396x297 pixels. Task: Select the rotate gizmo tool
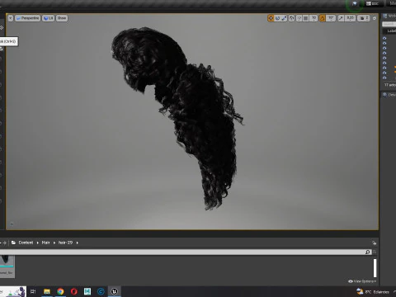pos(277,18)
